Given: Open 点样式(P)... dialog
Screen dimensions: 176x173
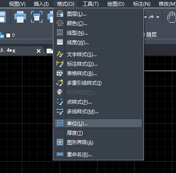Looking at the screenshot, I should [x=98, y=102].
